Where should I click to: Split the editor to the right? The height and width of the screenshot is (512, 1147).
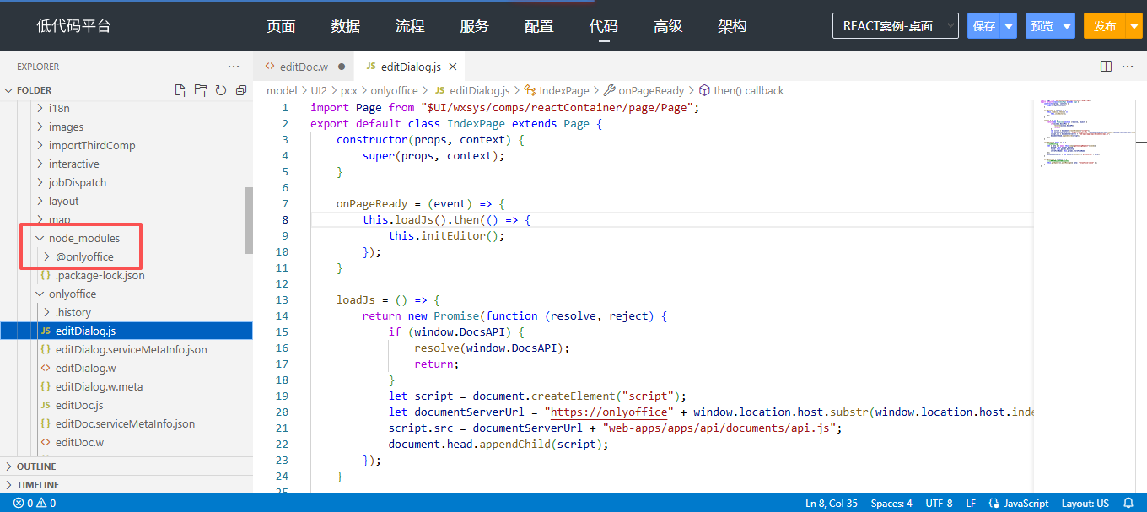(x=1107, y=67)
